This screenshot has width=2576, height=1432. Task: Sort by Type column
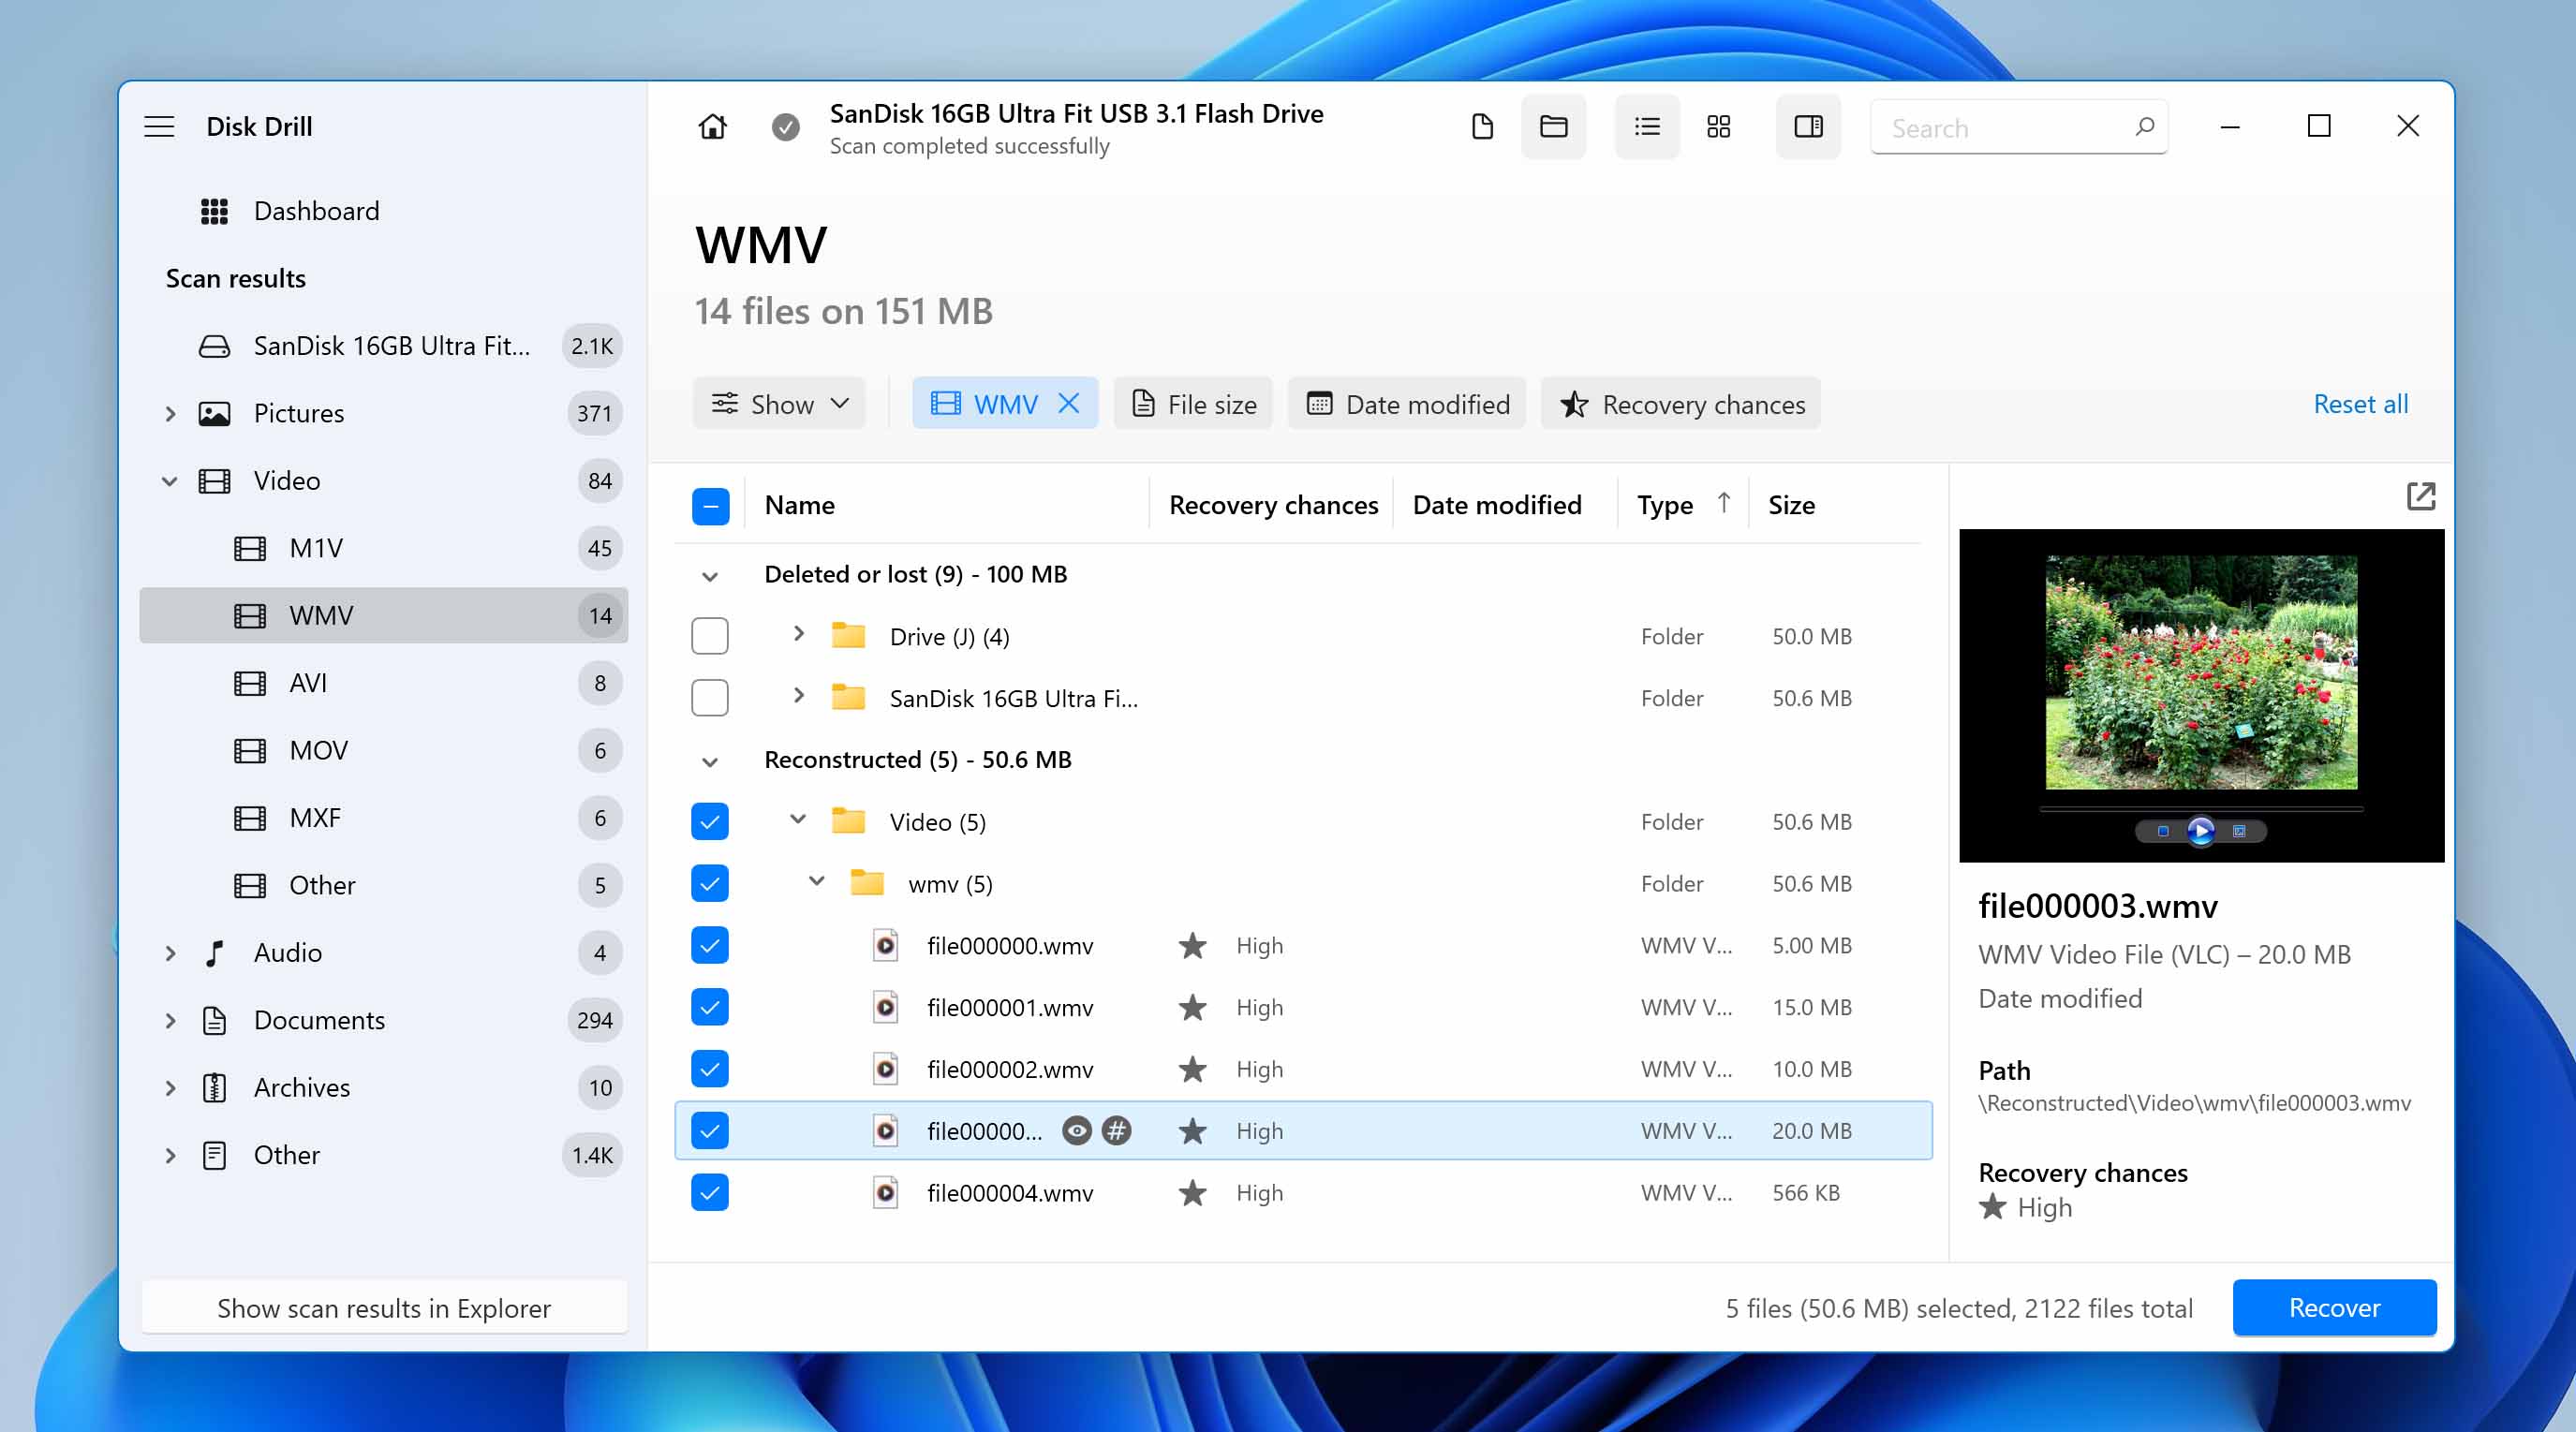click(x=1682, y=505)
